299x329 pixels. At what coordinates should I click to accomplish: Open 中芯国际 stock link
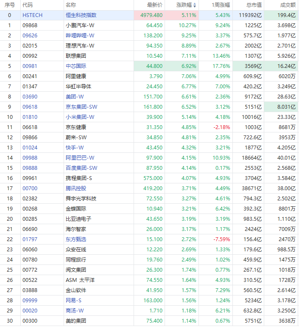click(76, 66)
